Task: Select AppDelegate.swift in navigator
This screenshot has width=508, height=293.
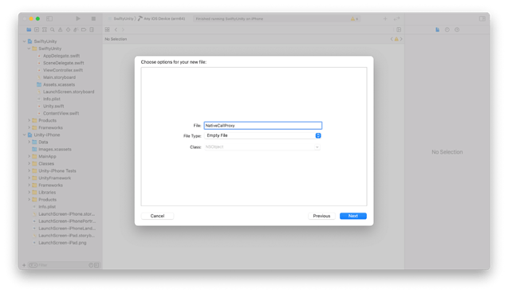Action: point(61,56)
